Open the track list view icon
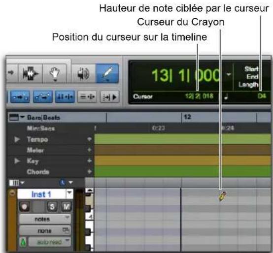273x253 pixels. (x=14, y=183)
